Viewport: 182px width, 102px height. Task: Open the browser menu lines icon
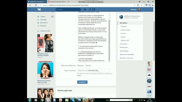[140, 2]
